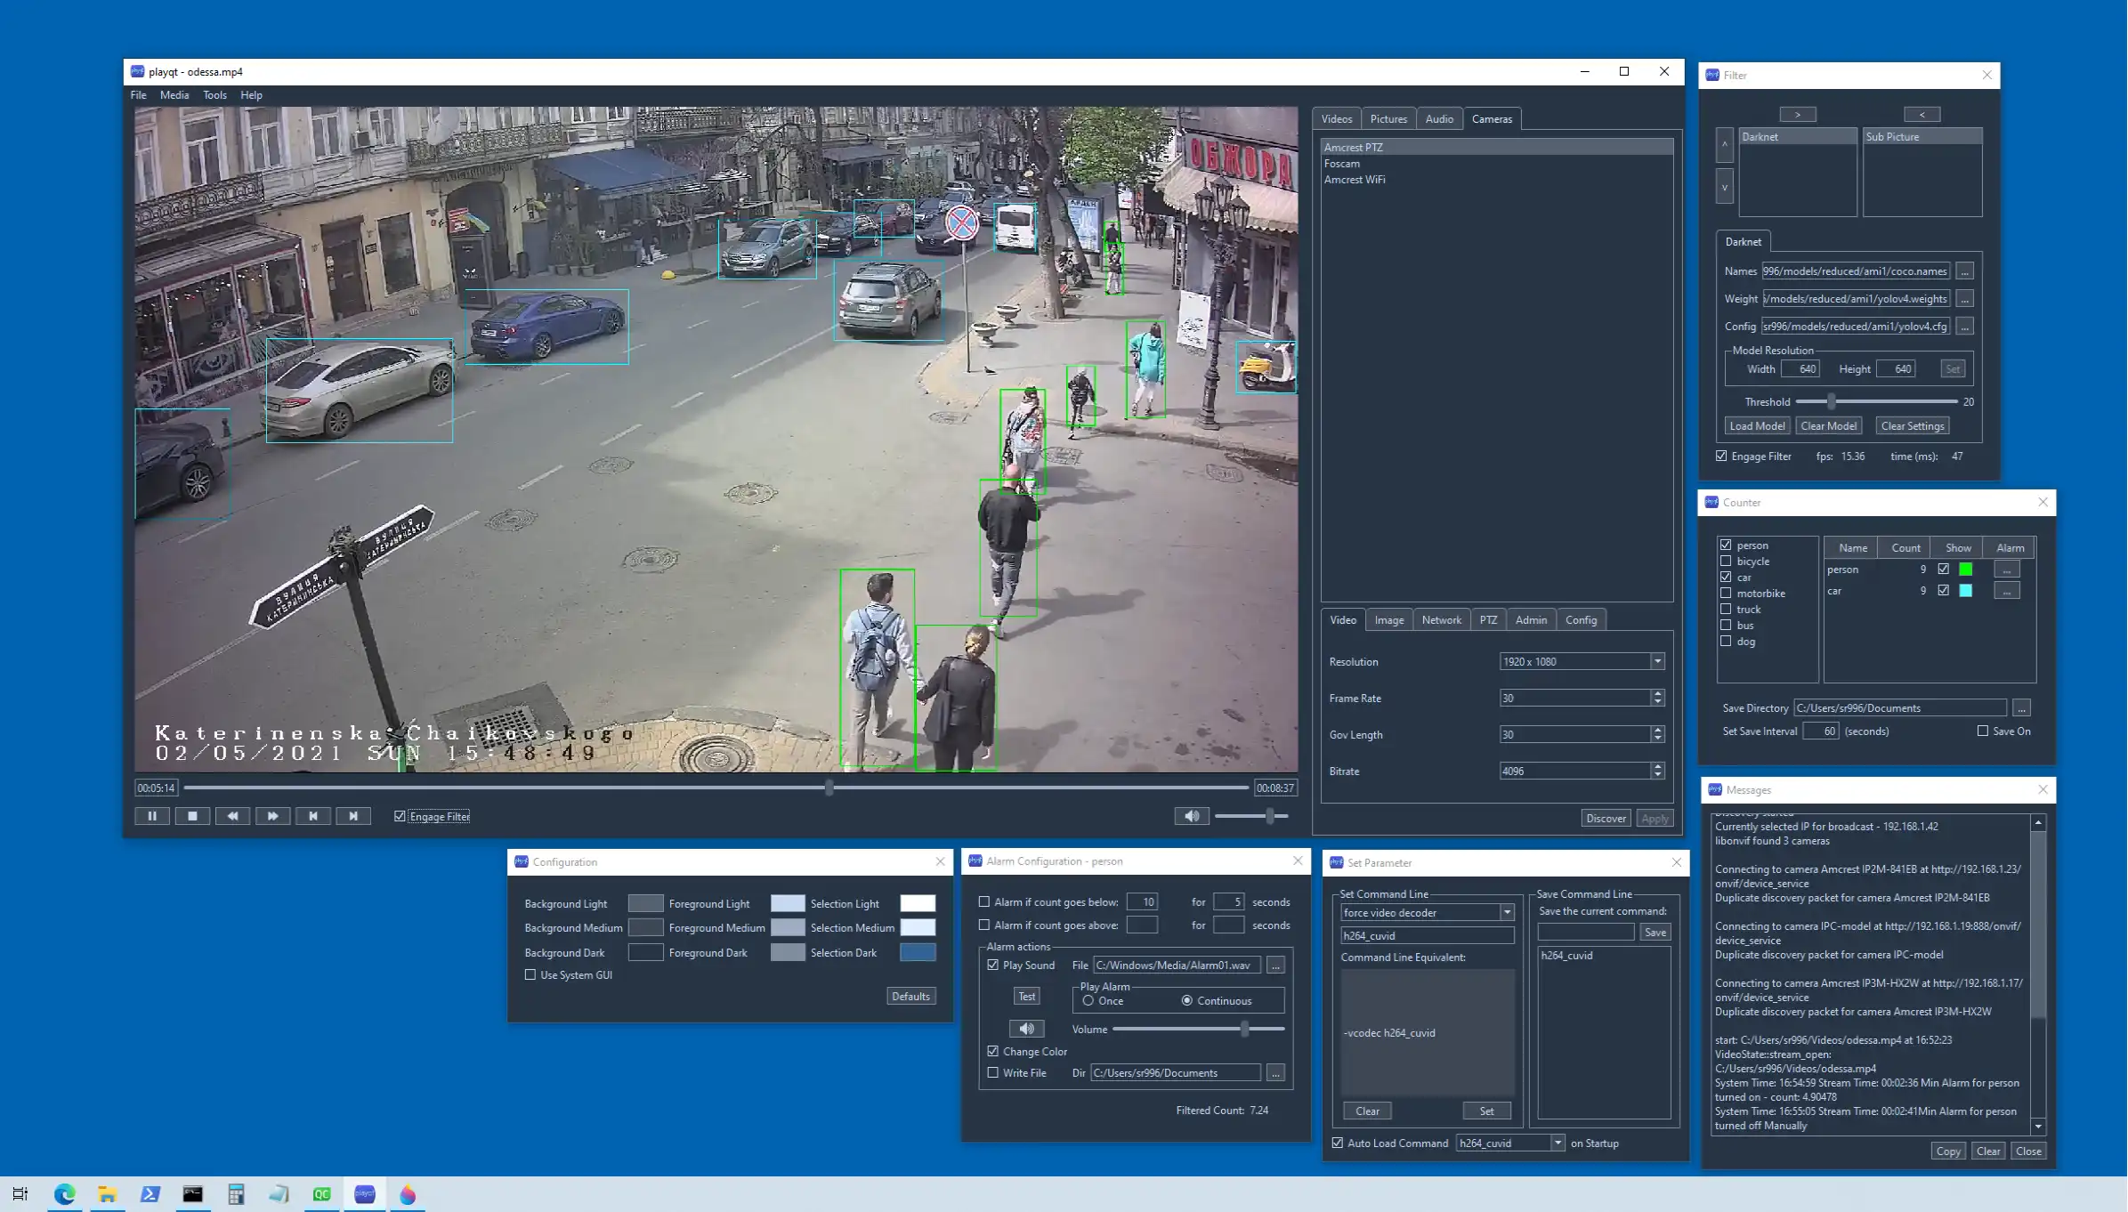2128x1212 pixels.
Task: Click the Discover button
Action: pos(1606,819)
